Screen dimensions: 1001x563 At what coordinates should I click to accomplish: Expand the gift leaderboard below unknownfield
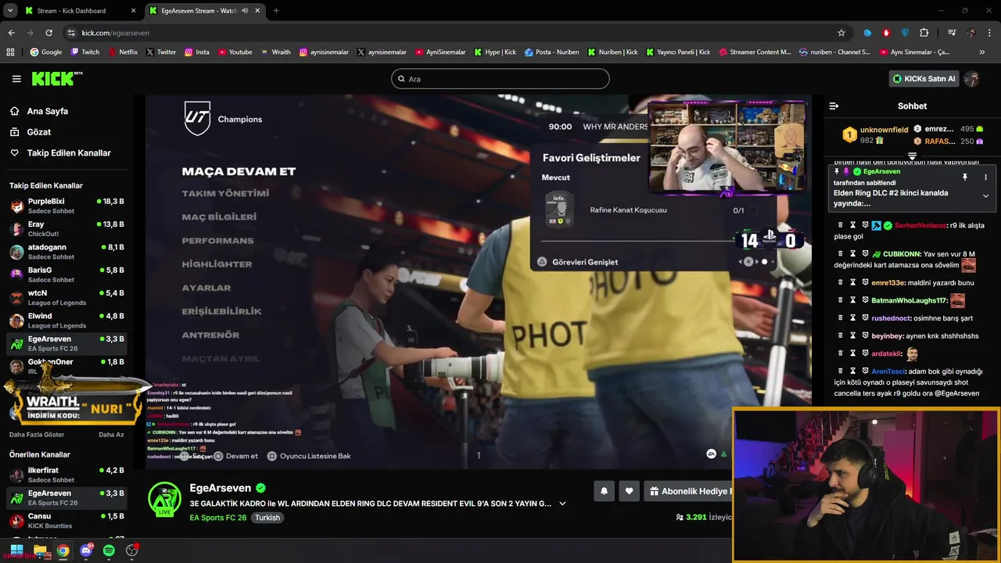click(912, 156)
